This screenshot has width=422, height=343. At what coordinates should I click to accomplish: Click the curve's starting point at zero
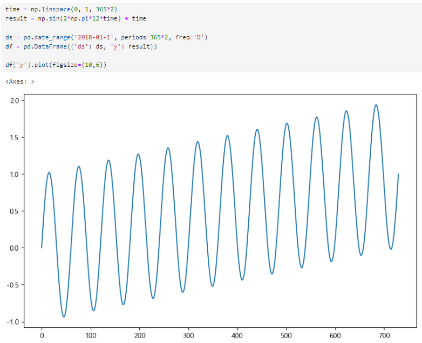pyautogui.click(x=42, y=248)
